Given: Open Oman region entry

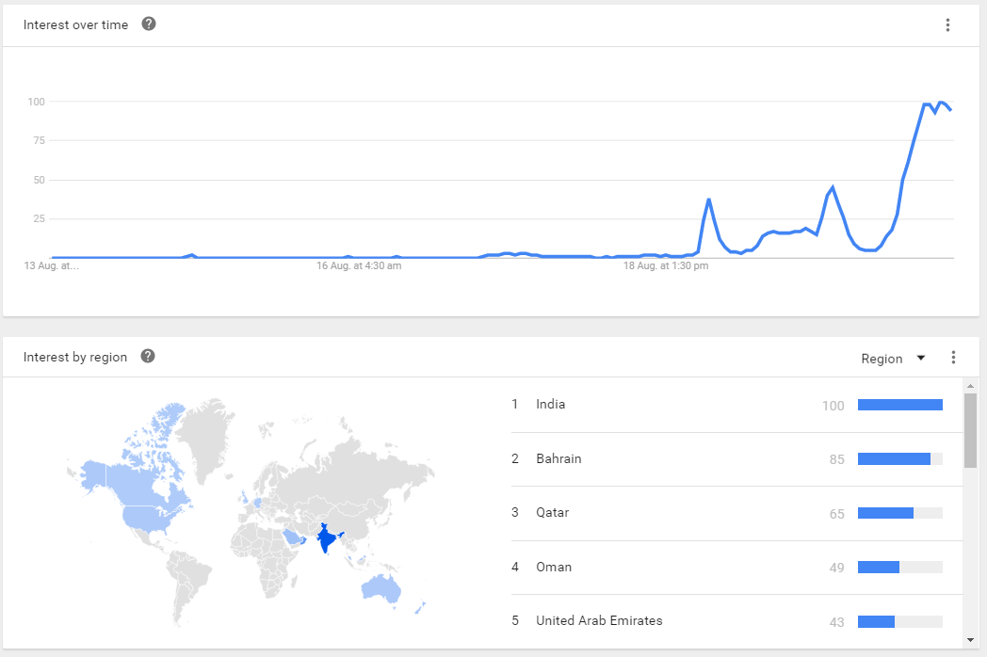Looking at the screenshot, I should coord(554,568).
